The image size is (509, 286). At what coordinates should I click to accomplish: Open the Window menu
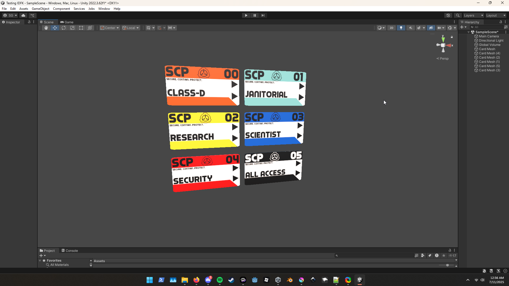pyautogui.click(x=104, y=9)
